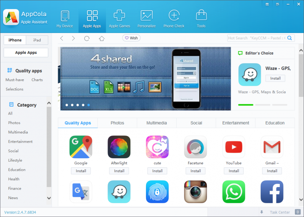Open the YouTube app icon
The image size is (304, 217).
point(234,147)
